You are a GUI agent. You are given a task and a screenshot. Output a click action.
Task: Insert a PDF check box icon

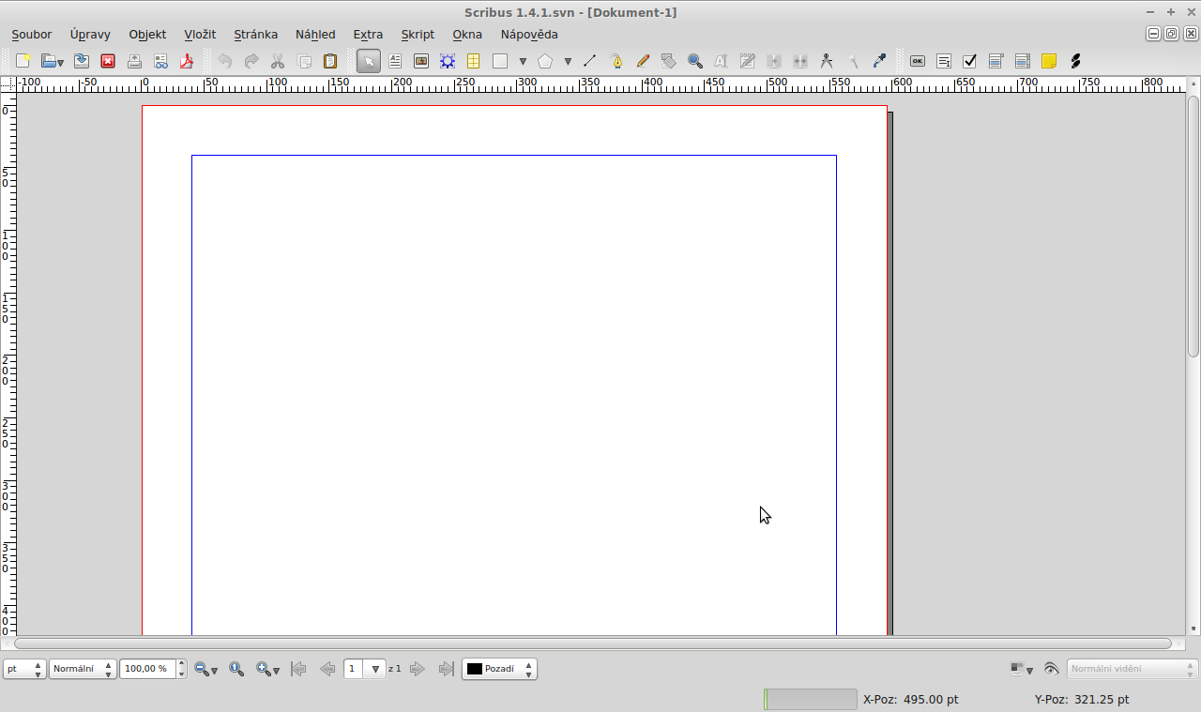(x=970, y=61)
